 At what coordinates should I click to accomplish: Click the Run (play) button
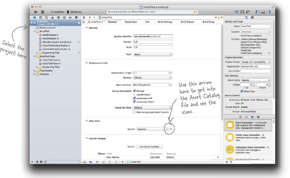pyautogui.click(x=36, y=12)
